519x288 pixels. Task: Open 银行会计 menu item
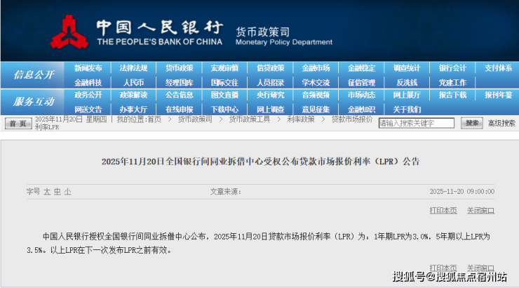click(452, 68)
